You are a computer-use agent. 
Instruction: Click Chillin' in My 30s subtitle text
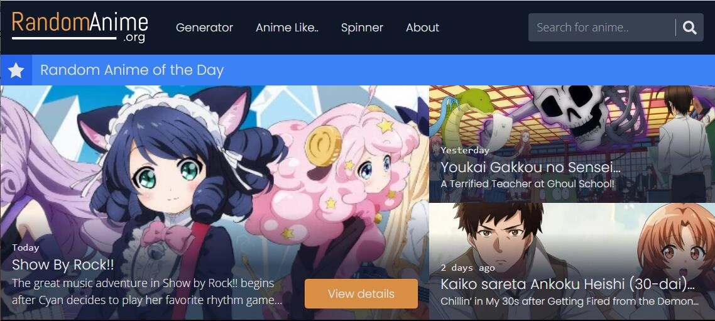click(569, 302)
